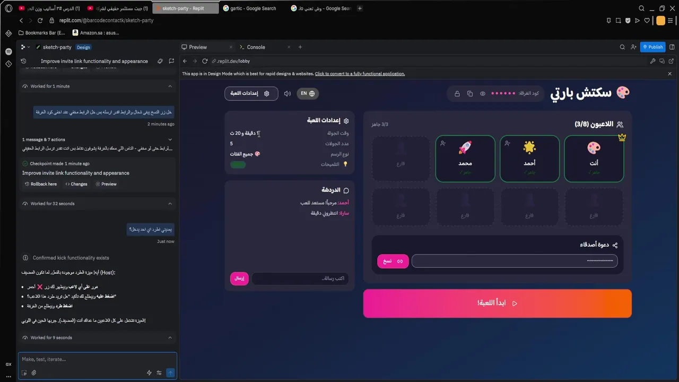Image resolution: width=679 pixels, height=382 pixels.
Task: Copy the room code with the copy icon
Action: click(x=470, y=94)
